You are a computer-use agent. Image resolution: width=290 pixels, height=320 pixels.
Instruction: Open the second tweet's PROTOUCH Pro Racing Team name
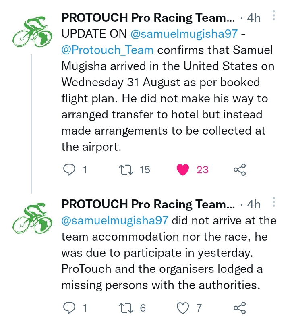[x=148, y=204]
